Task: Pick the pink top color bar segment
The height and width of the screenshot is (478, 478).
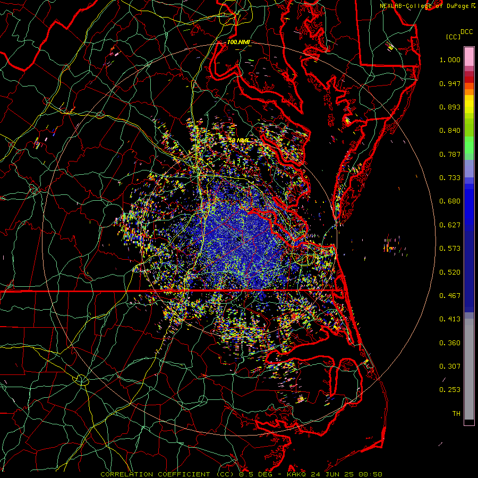Action: pyautogui.click(x=469, y=56)
